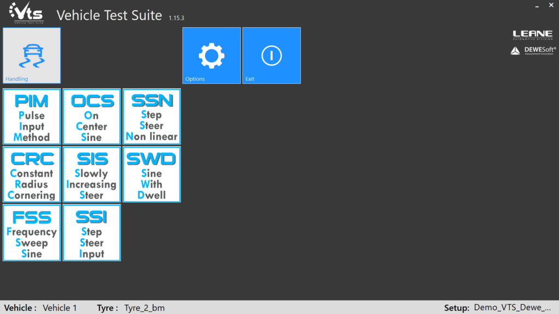Image resolution: width=559 pixels, height=314 pixels.
Task: Select FSS Frequency Sweep Sine tile
Action: [x=32, y=233]
